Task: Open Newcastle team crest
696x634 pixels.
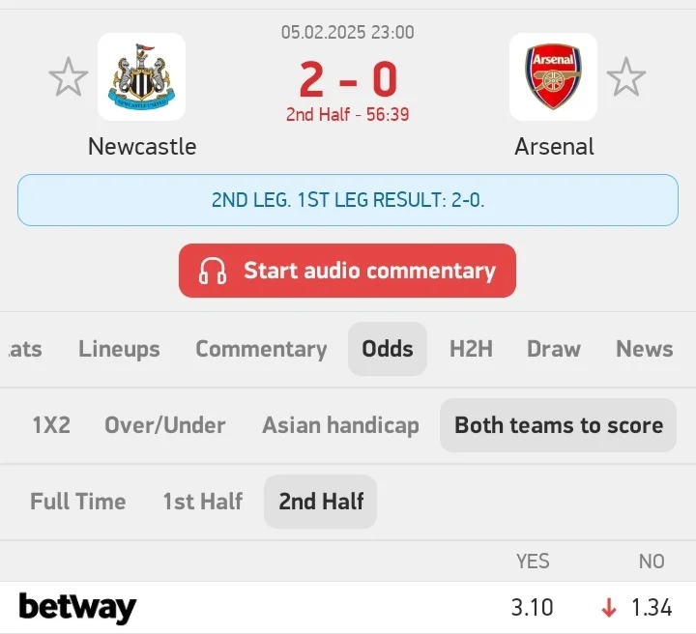Action: click(x=141, y=77)
